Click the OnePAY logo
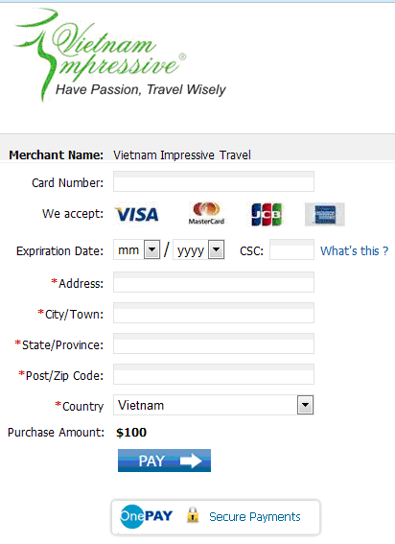Viewport: 395px width, 544px height. point(146,516)
